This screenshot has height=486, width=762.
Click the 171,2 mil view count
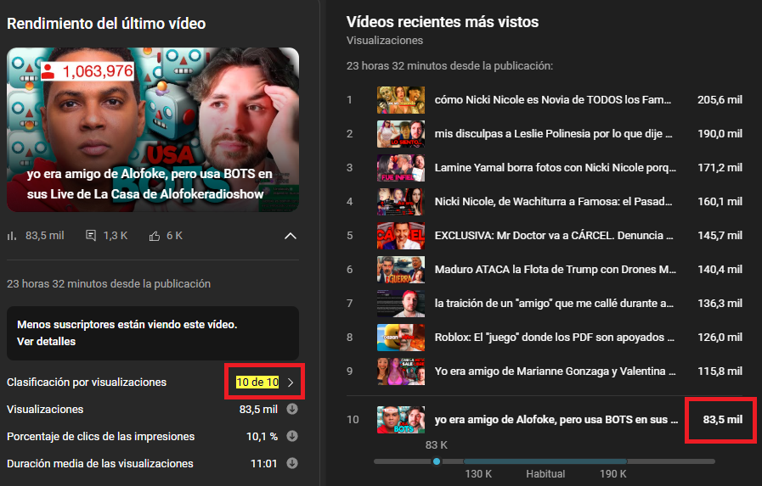720,168
